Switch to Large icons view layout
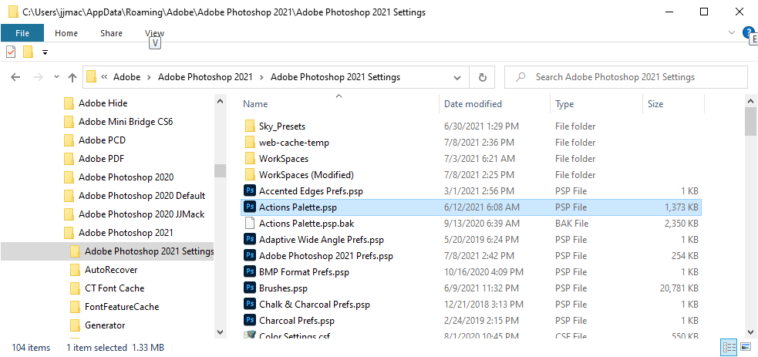The height and width of the screenshot is (357, 758). pos(746,347)
